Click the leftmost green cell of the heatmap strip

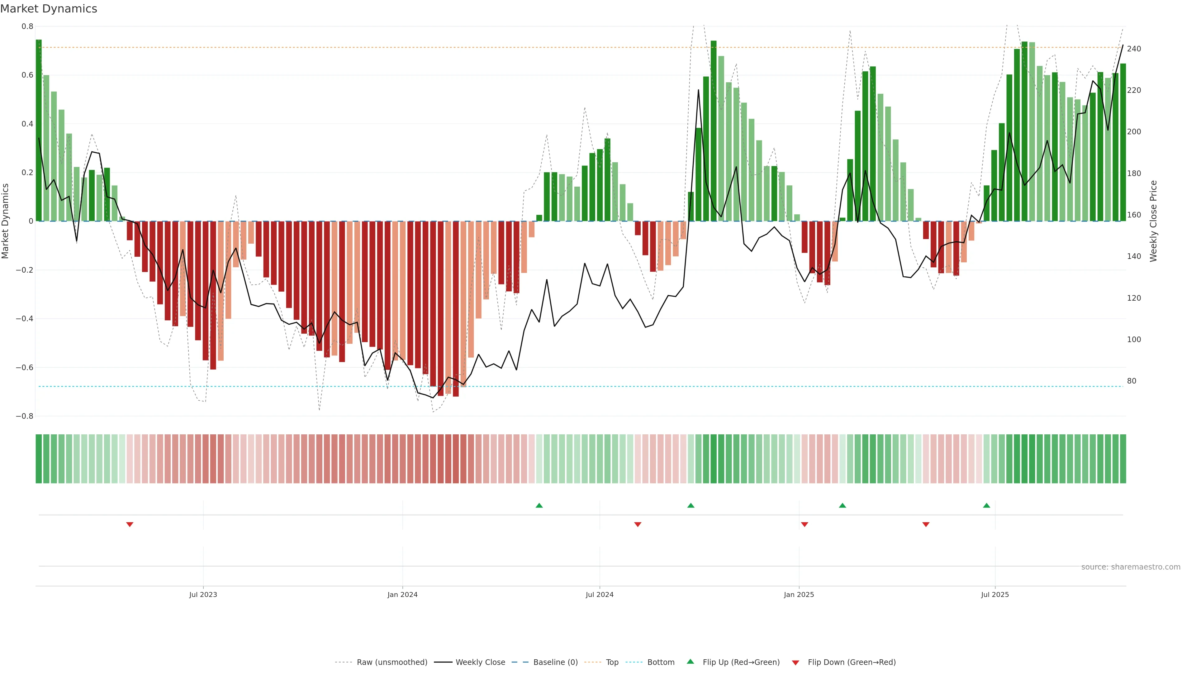[x=39, y=459]
